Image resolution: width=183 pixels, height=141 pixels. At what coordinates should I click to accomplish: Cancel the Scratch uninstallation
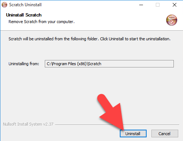[165, 134]
